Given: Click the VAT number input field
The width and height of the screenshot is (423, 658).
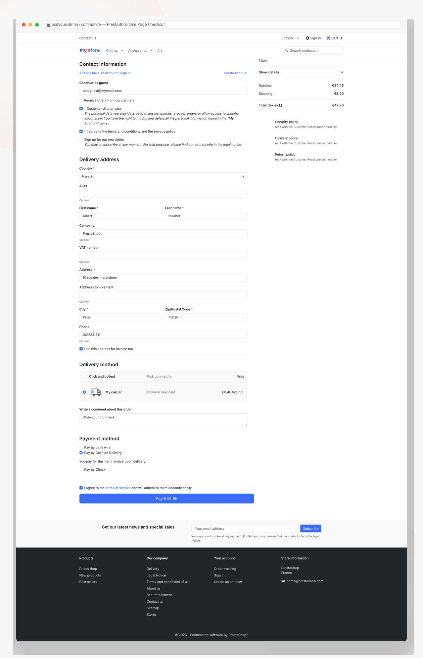Looking at the screenshot, I should click(164, 256).
